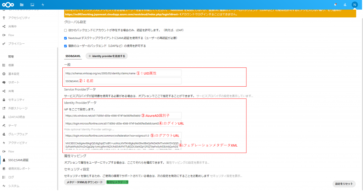This screenshot has width=363, height=191.
Task: Click list icon next to 概要
Action: coord(4,65)
